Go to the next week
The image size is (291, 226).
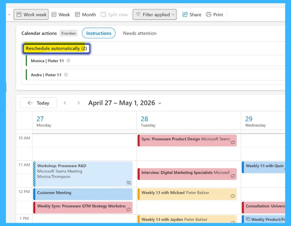pyautogui.click(x=78, y=103)
